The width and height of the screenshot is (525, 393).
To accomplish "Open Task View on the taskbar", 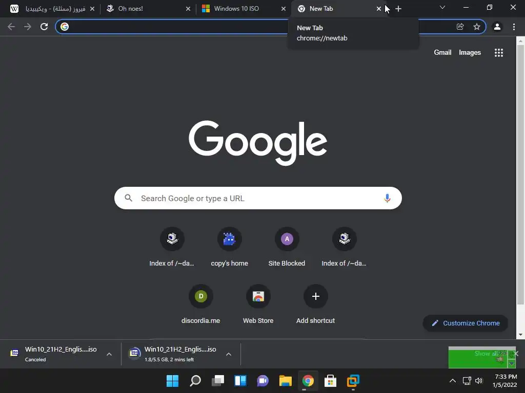I will tap(217, 381).
